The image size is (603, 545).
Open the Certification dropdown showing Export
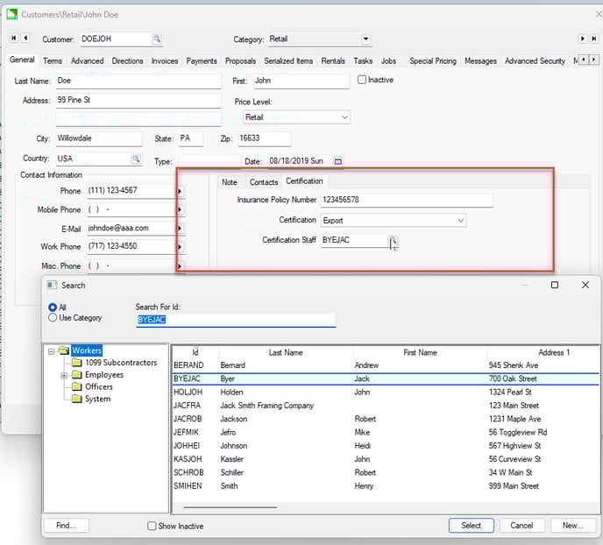point(461,221)
